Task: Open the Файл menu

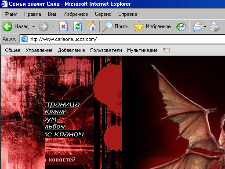Action: [x=11, y=14]
